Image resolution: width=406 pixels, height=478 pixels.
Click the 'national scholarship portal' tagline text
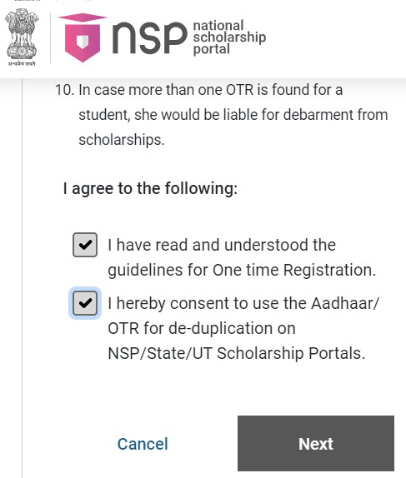[x=229, y=37]
